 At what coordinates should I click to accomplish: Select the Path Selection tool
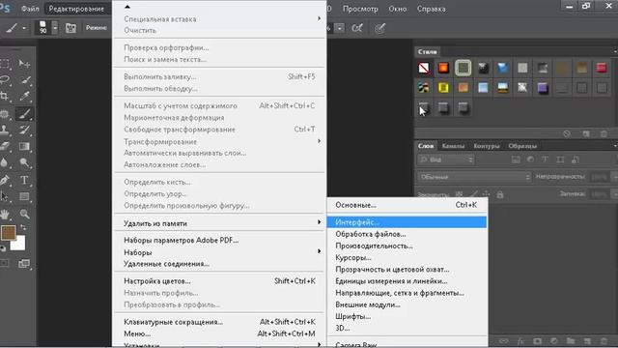tap(5, 196)
